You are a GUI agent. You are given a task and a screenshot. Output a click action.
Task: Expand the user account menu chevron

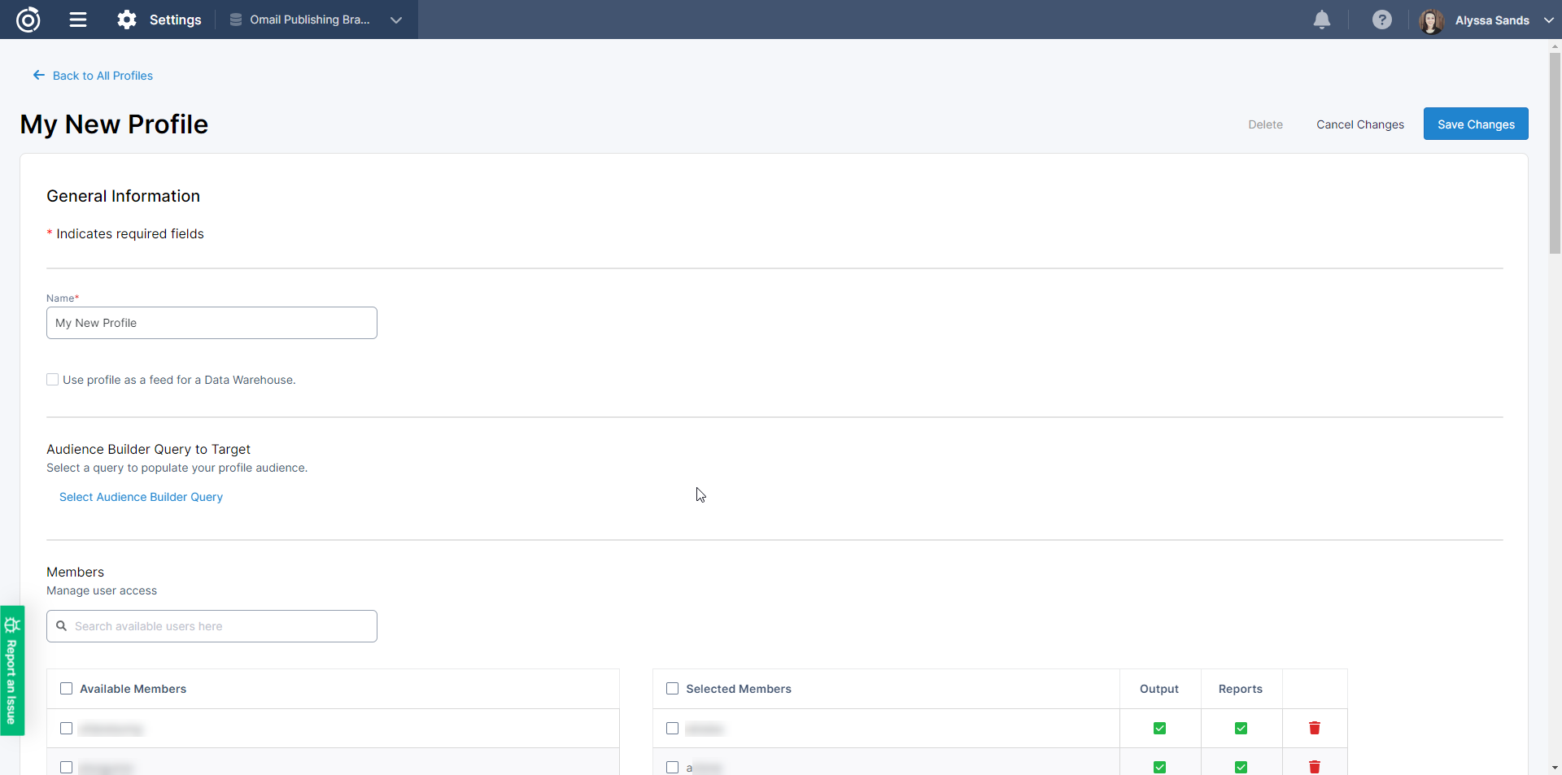coord(1548,20)
